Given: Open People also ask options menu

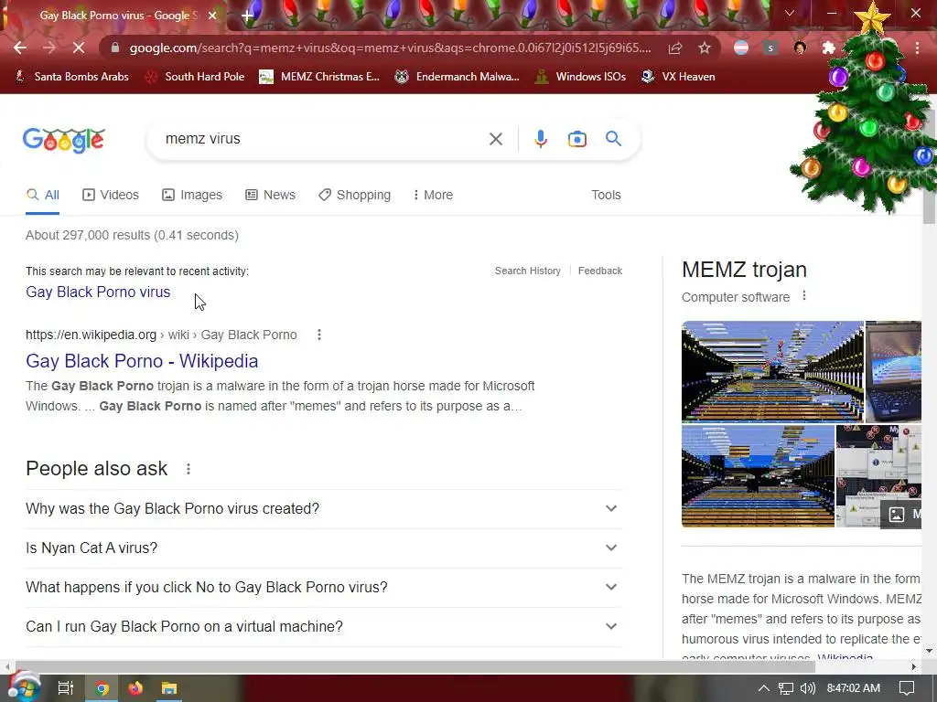Looking at the screenshot, I should [188, 469].
